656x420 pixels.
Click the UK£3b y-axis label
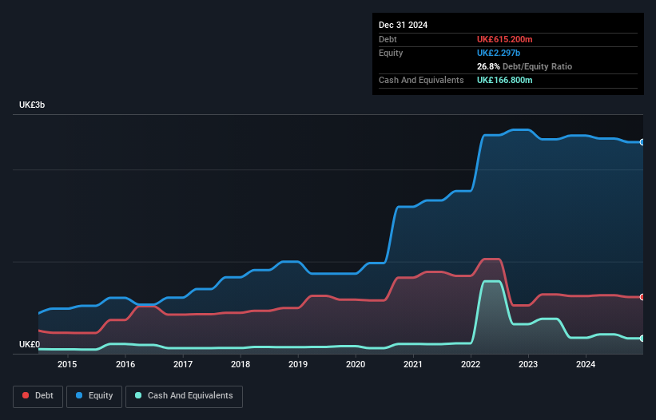pos(32,105)
